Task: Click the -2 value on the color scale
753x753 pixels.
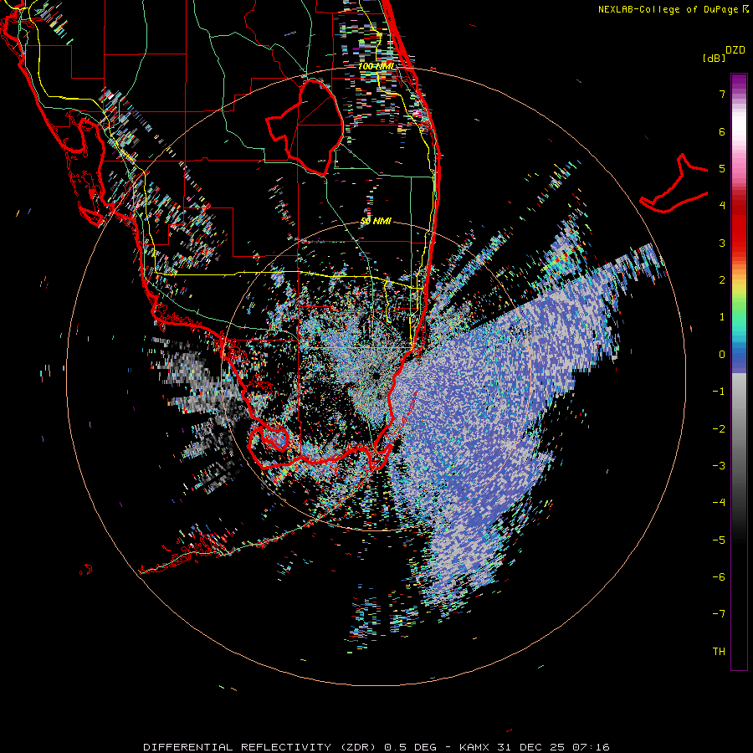Action: 719,428
